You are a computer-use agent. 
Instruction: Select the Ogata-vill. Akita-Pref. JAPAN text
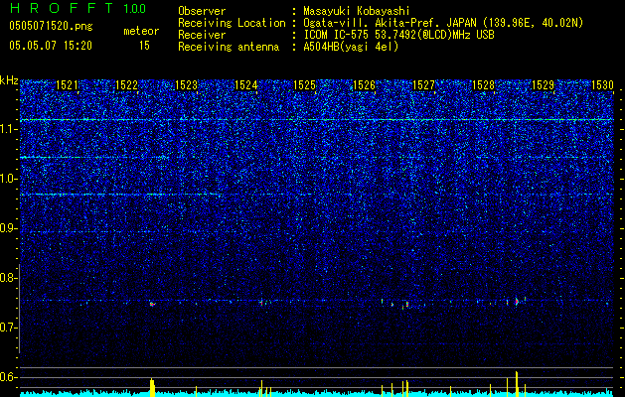click(391, 23)
